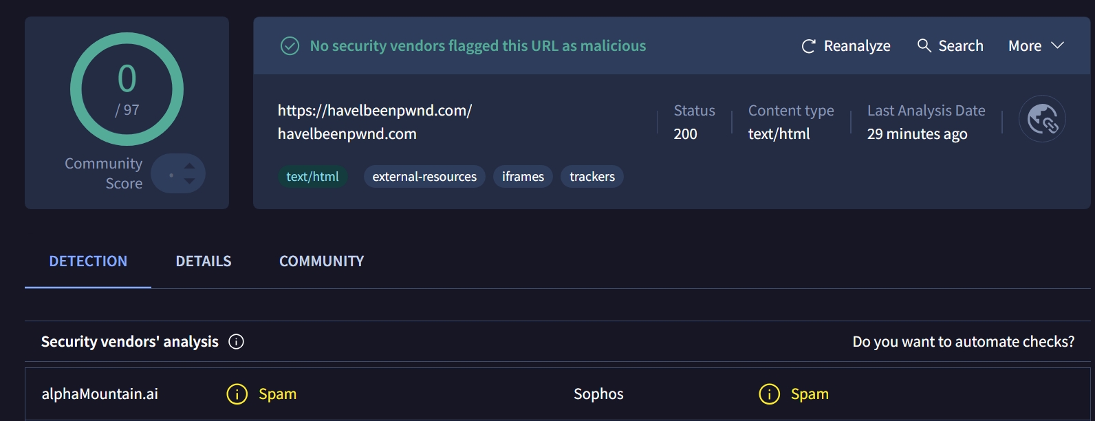The image size is (1095, 421).
Task: Click the green checkmark circle icon
Action: pyautogui.click(x=290, y=46)
